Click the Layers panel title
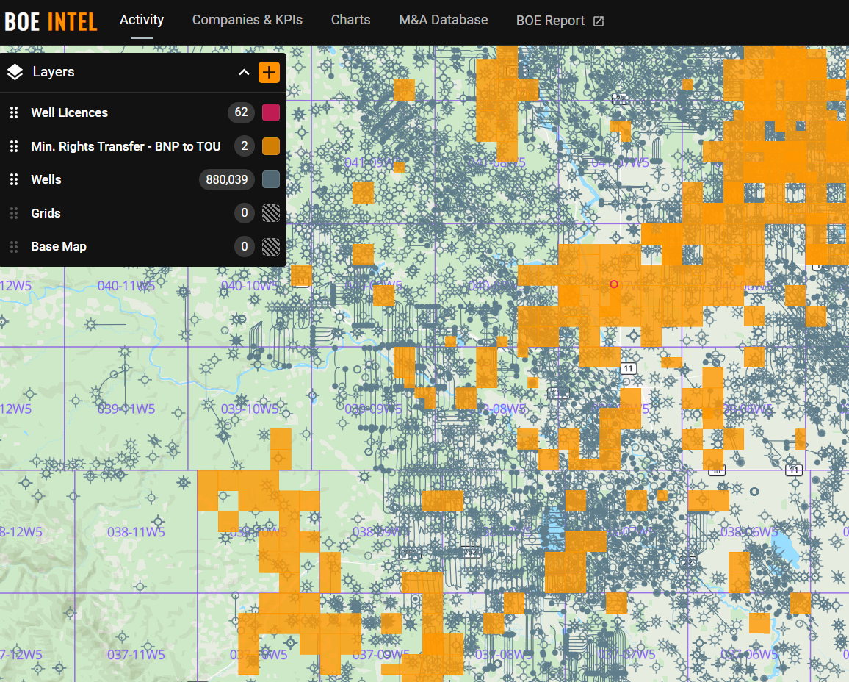849x682 pixels. pyautogui.click(x=54, y=72)
